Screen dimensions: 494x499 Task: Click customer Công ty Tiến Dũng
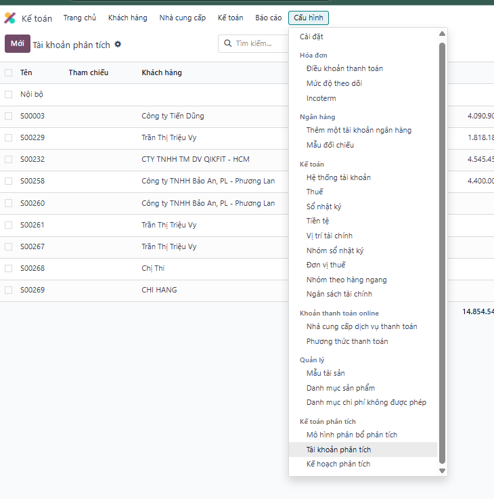tap(173, 116)
